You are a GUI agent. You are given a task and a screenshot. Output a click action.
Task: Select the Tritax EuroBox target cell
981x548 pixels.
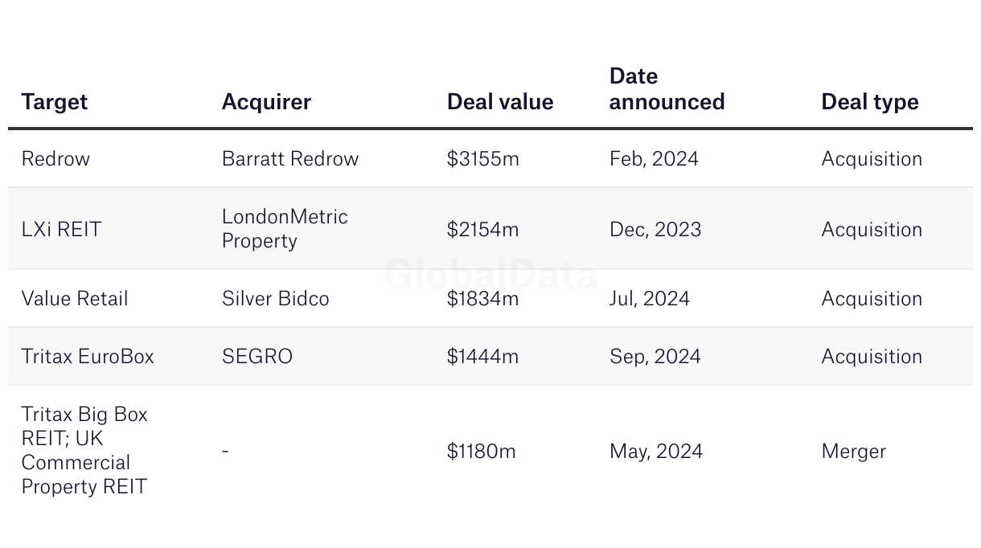[x=88, y=356]
